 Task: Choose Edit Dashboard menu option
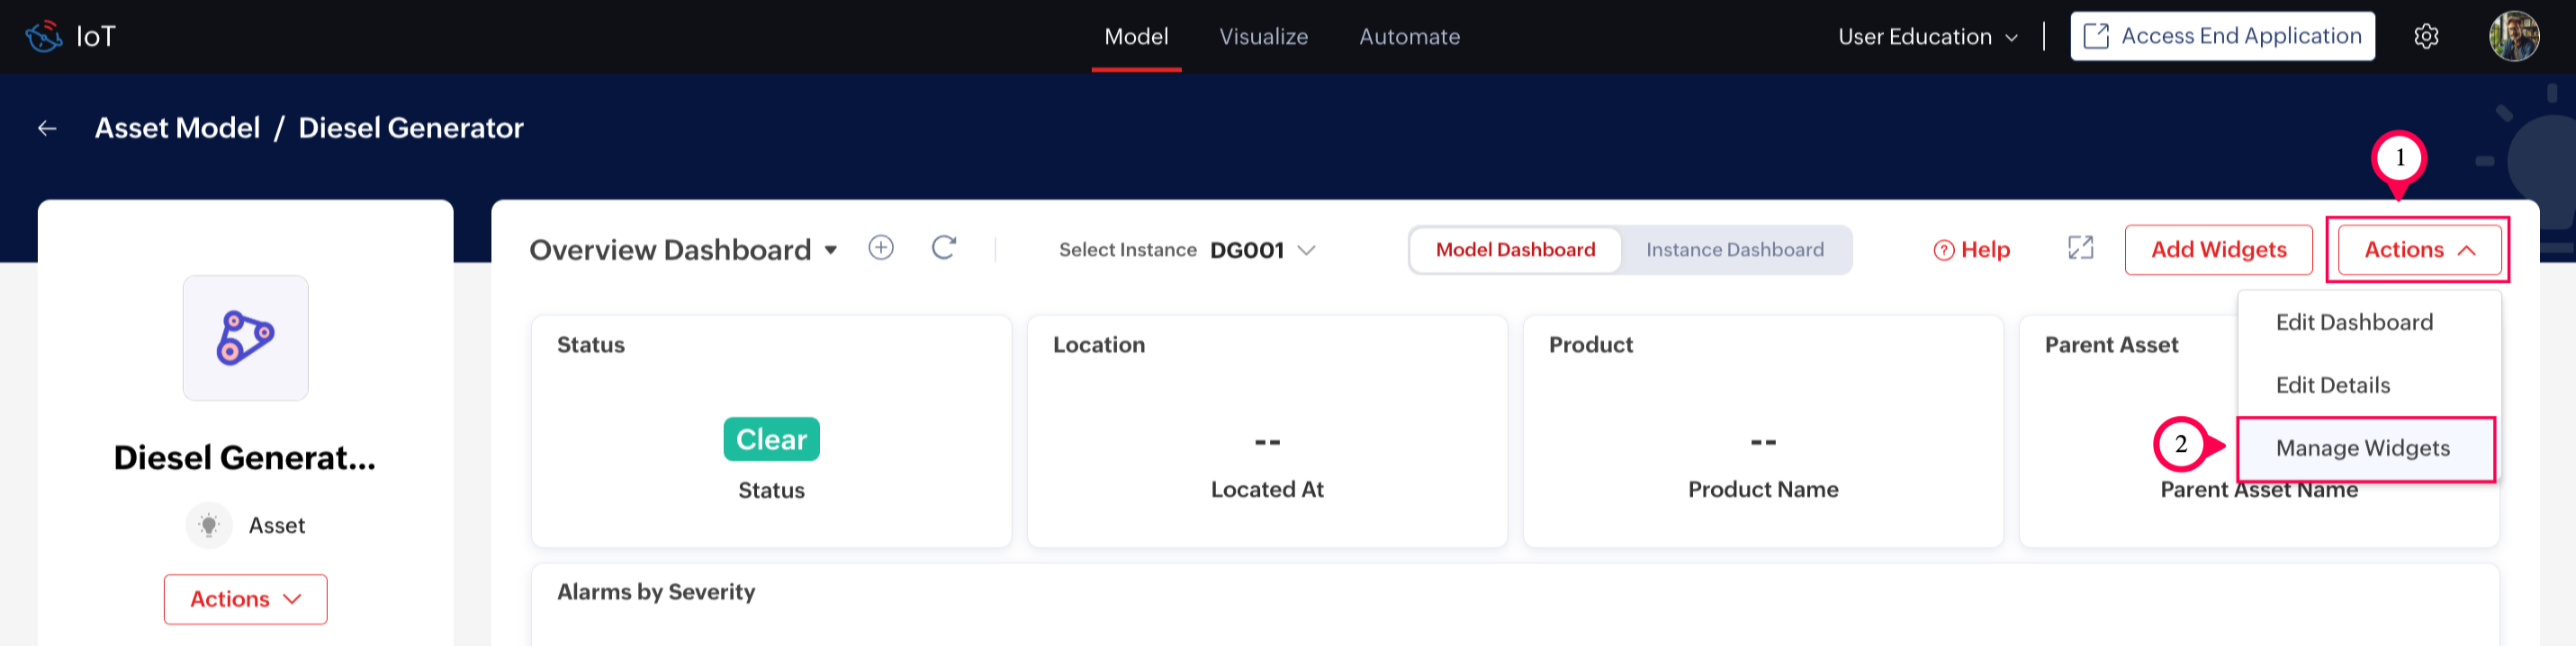[x=2353, y=323]
